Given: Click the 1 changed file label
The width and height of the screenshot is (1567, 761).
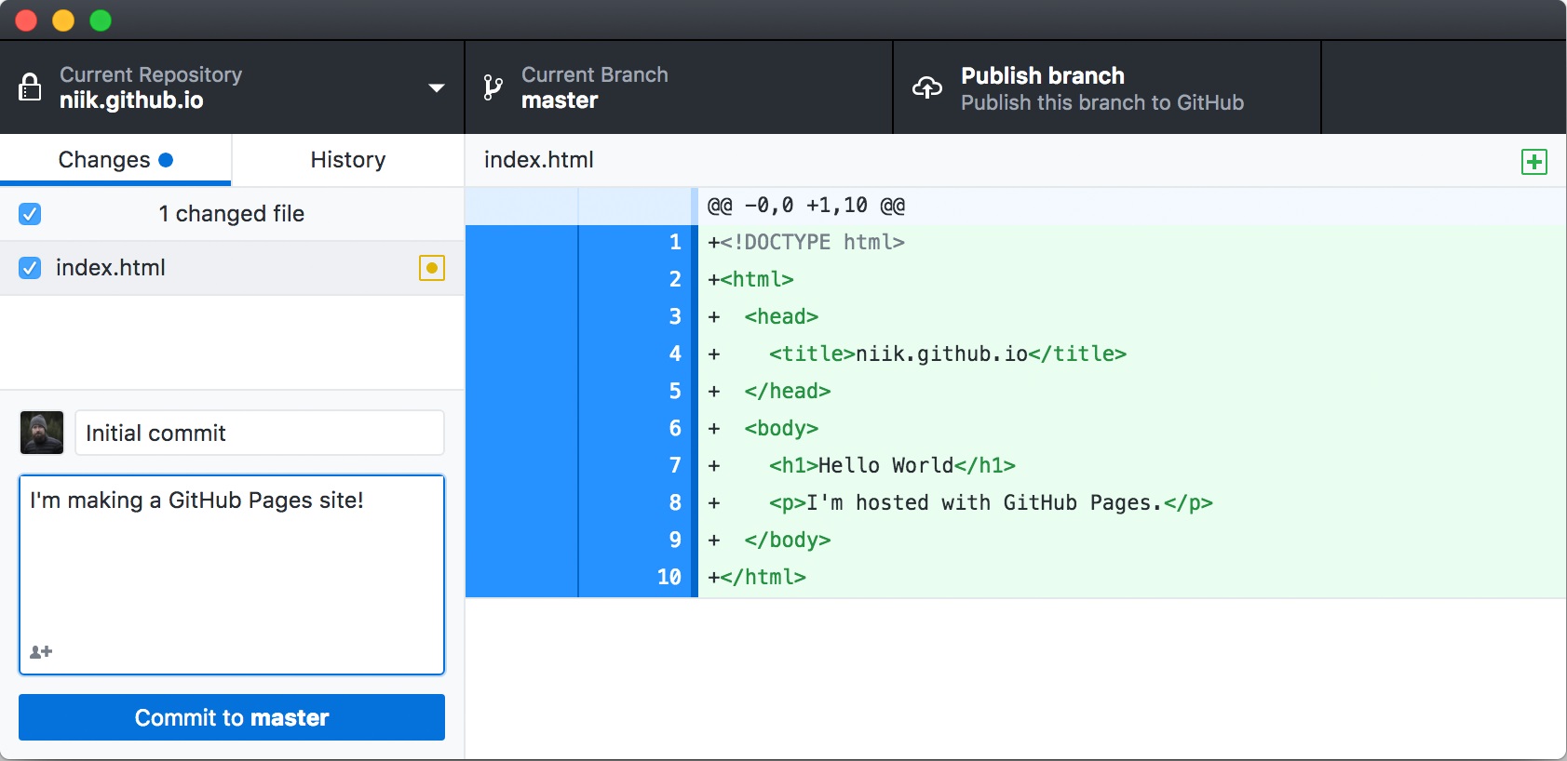Looking at the screenshot, I should click(232, 214).
